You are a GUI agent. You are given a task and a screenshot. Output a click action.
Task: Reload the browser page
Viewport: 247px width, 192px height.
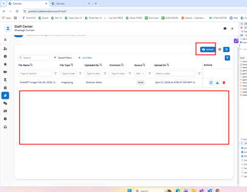[x=17, y=11]
